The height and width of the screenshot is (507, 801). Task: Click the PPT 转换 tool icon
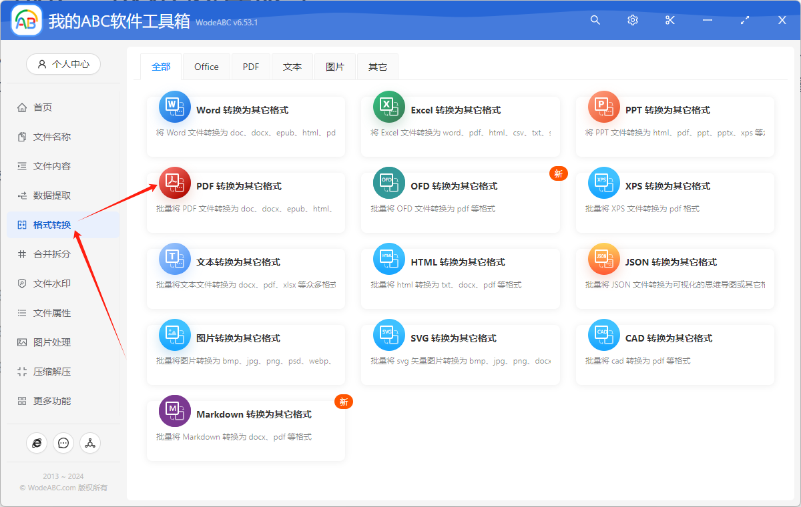(603, 106)
